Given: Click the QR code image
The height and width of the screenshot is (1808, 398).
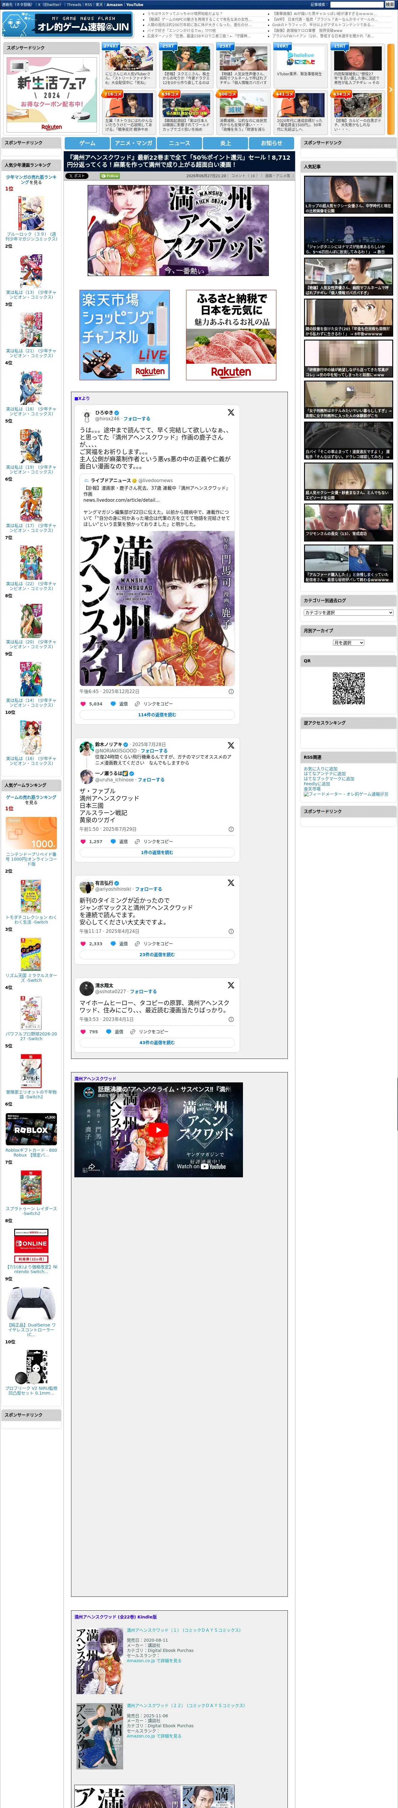Looking at the screenshot, I should (348, 689).
